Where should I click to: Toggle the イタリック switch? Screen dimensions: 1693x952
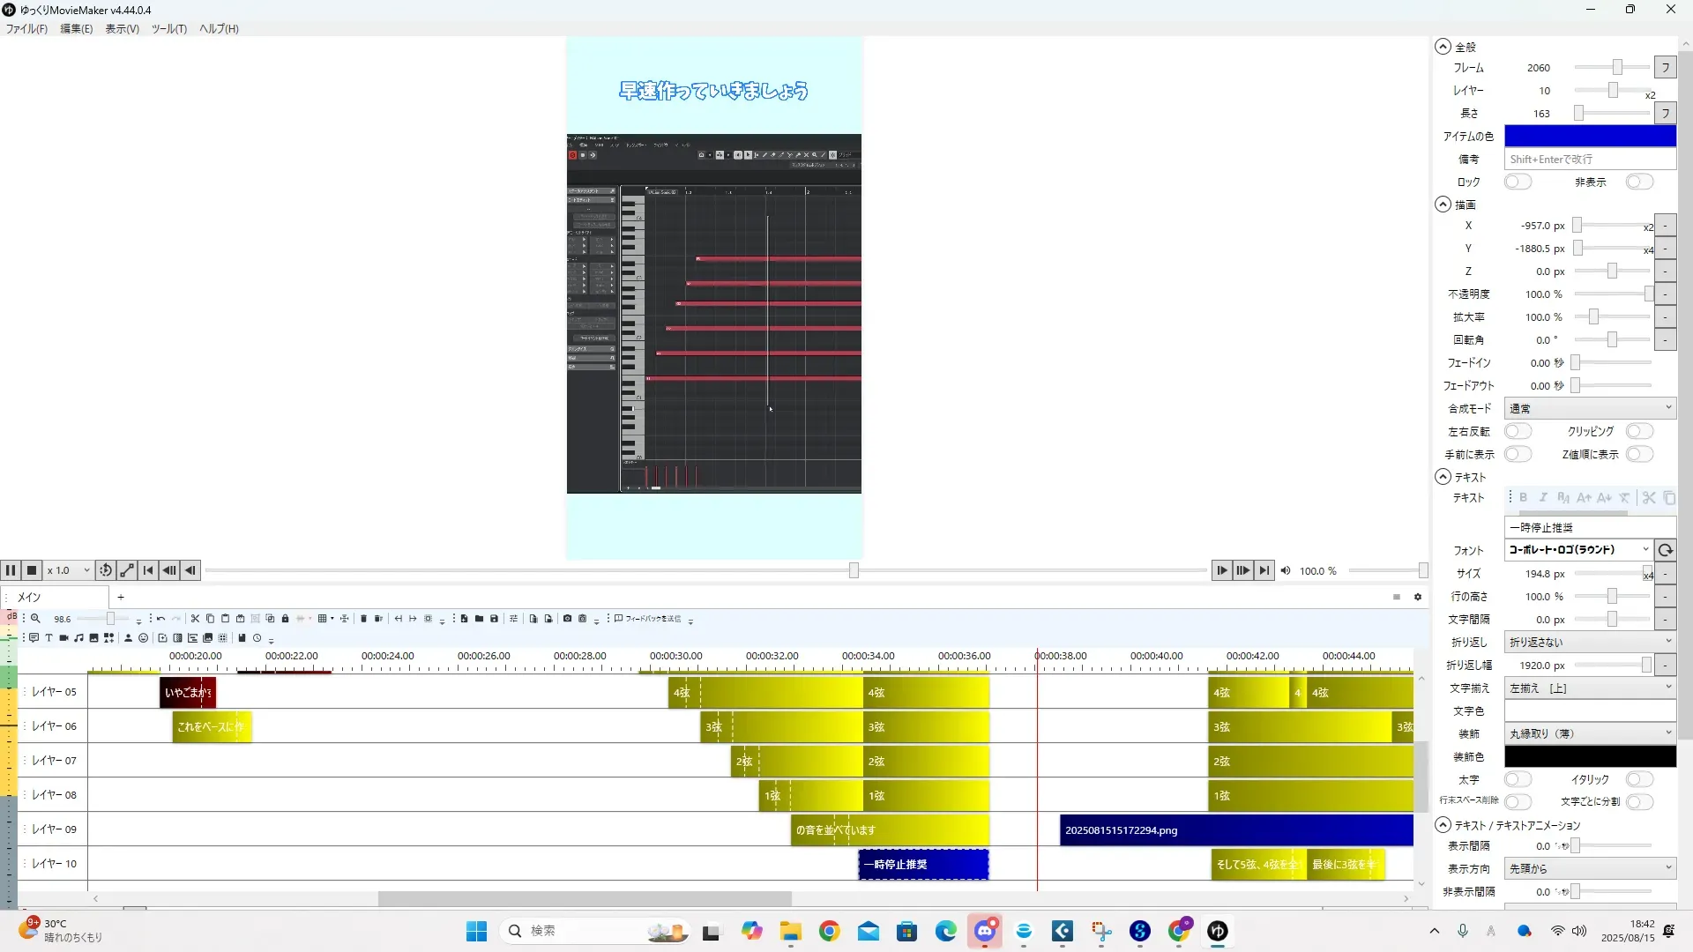pyautogui.click(x=1638, y=779)
